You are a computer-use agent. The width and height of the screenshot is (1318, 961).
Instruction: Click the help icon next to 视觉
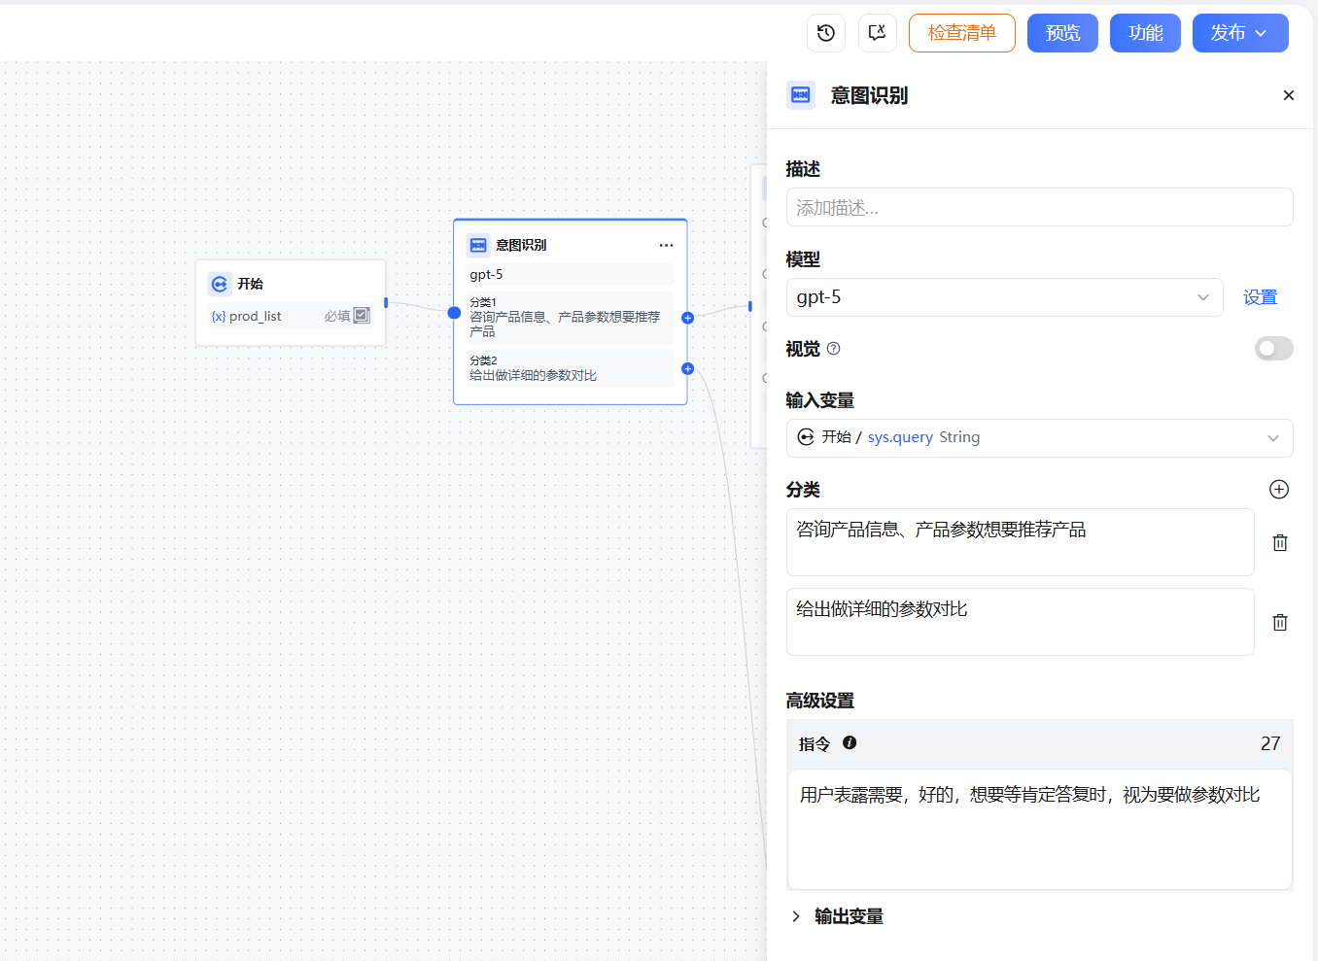836,348
